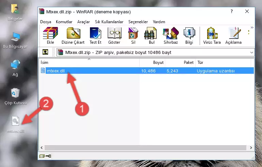Open the Dosya menu

(x=46, y=22)
